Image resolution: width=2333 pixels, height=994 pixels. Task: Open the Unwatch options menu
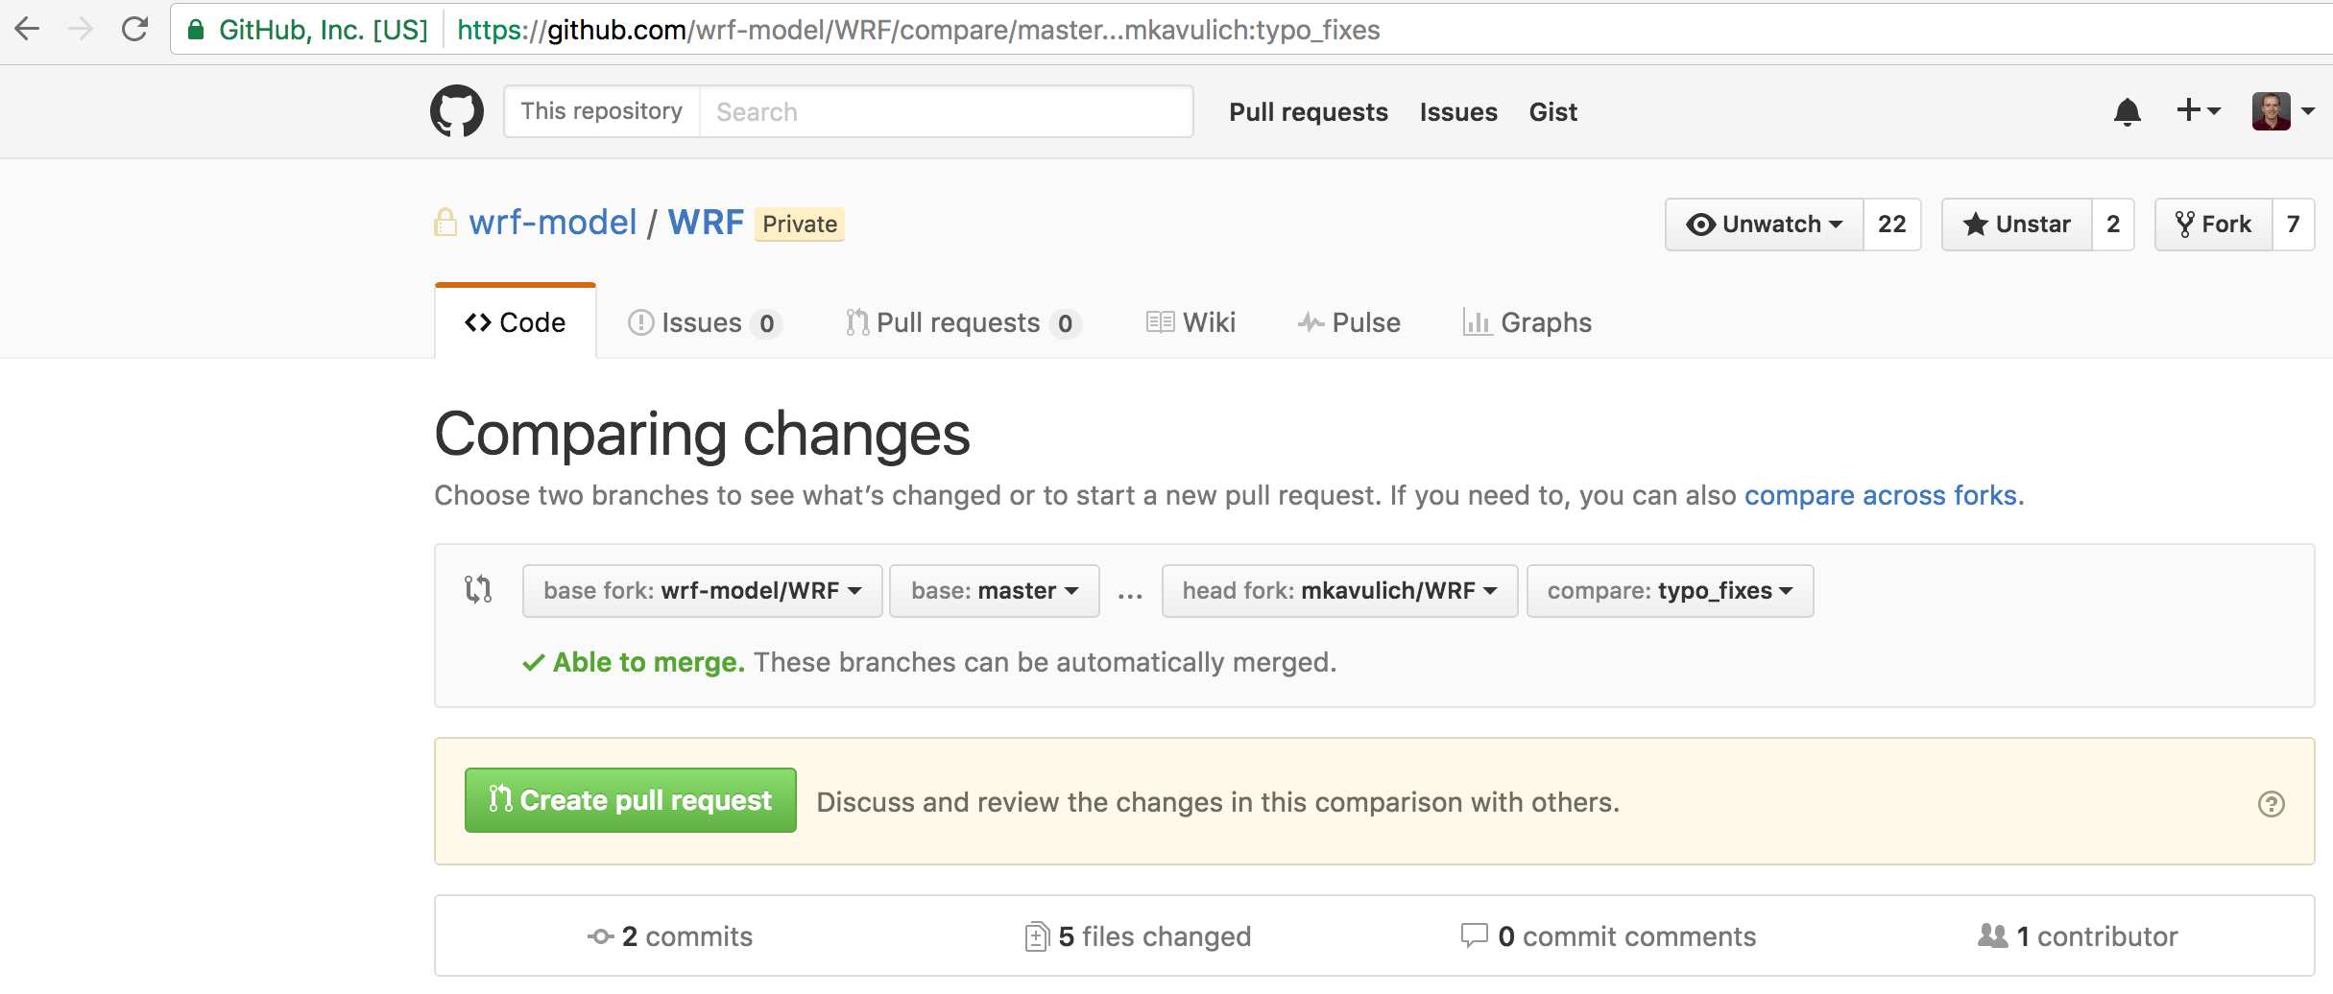click(1763, 224)
